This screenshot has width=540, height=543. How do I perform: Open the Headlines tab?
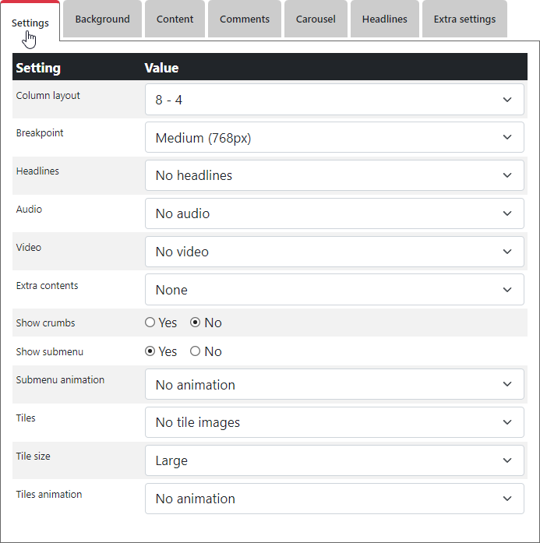(384, 19)
